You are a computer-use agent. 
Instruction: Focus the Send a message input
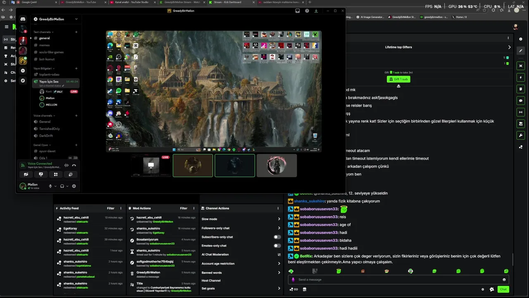(x=398, y=280)
